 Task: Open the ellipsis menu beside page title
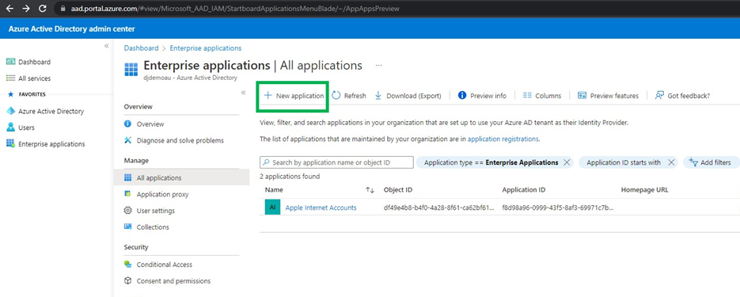(x=378, y=65)
